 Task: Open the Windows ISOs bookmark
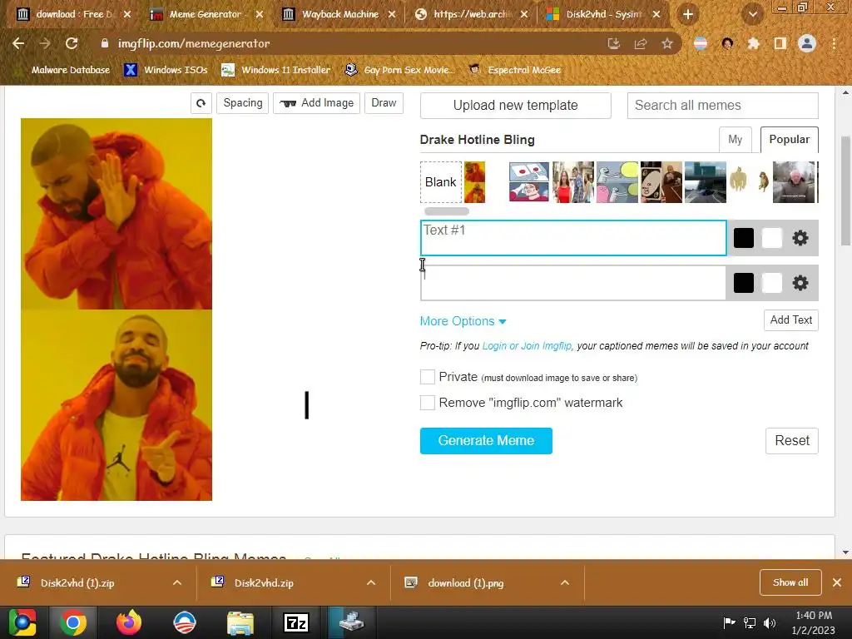point(166,70)
